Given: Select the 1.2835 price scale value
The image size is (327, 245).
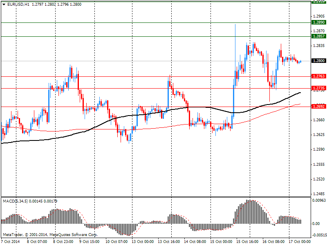Looking at the screenshot, I should 319,46.
